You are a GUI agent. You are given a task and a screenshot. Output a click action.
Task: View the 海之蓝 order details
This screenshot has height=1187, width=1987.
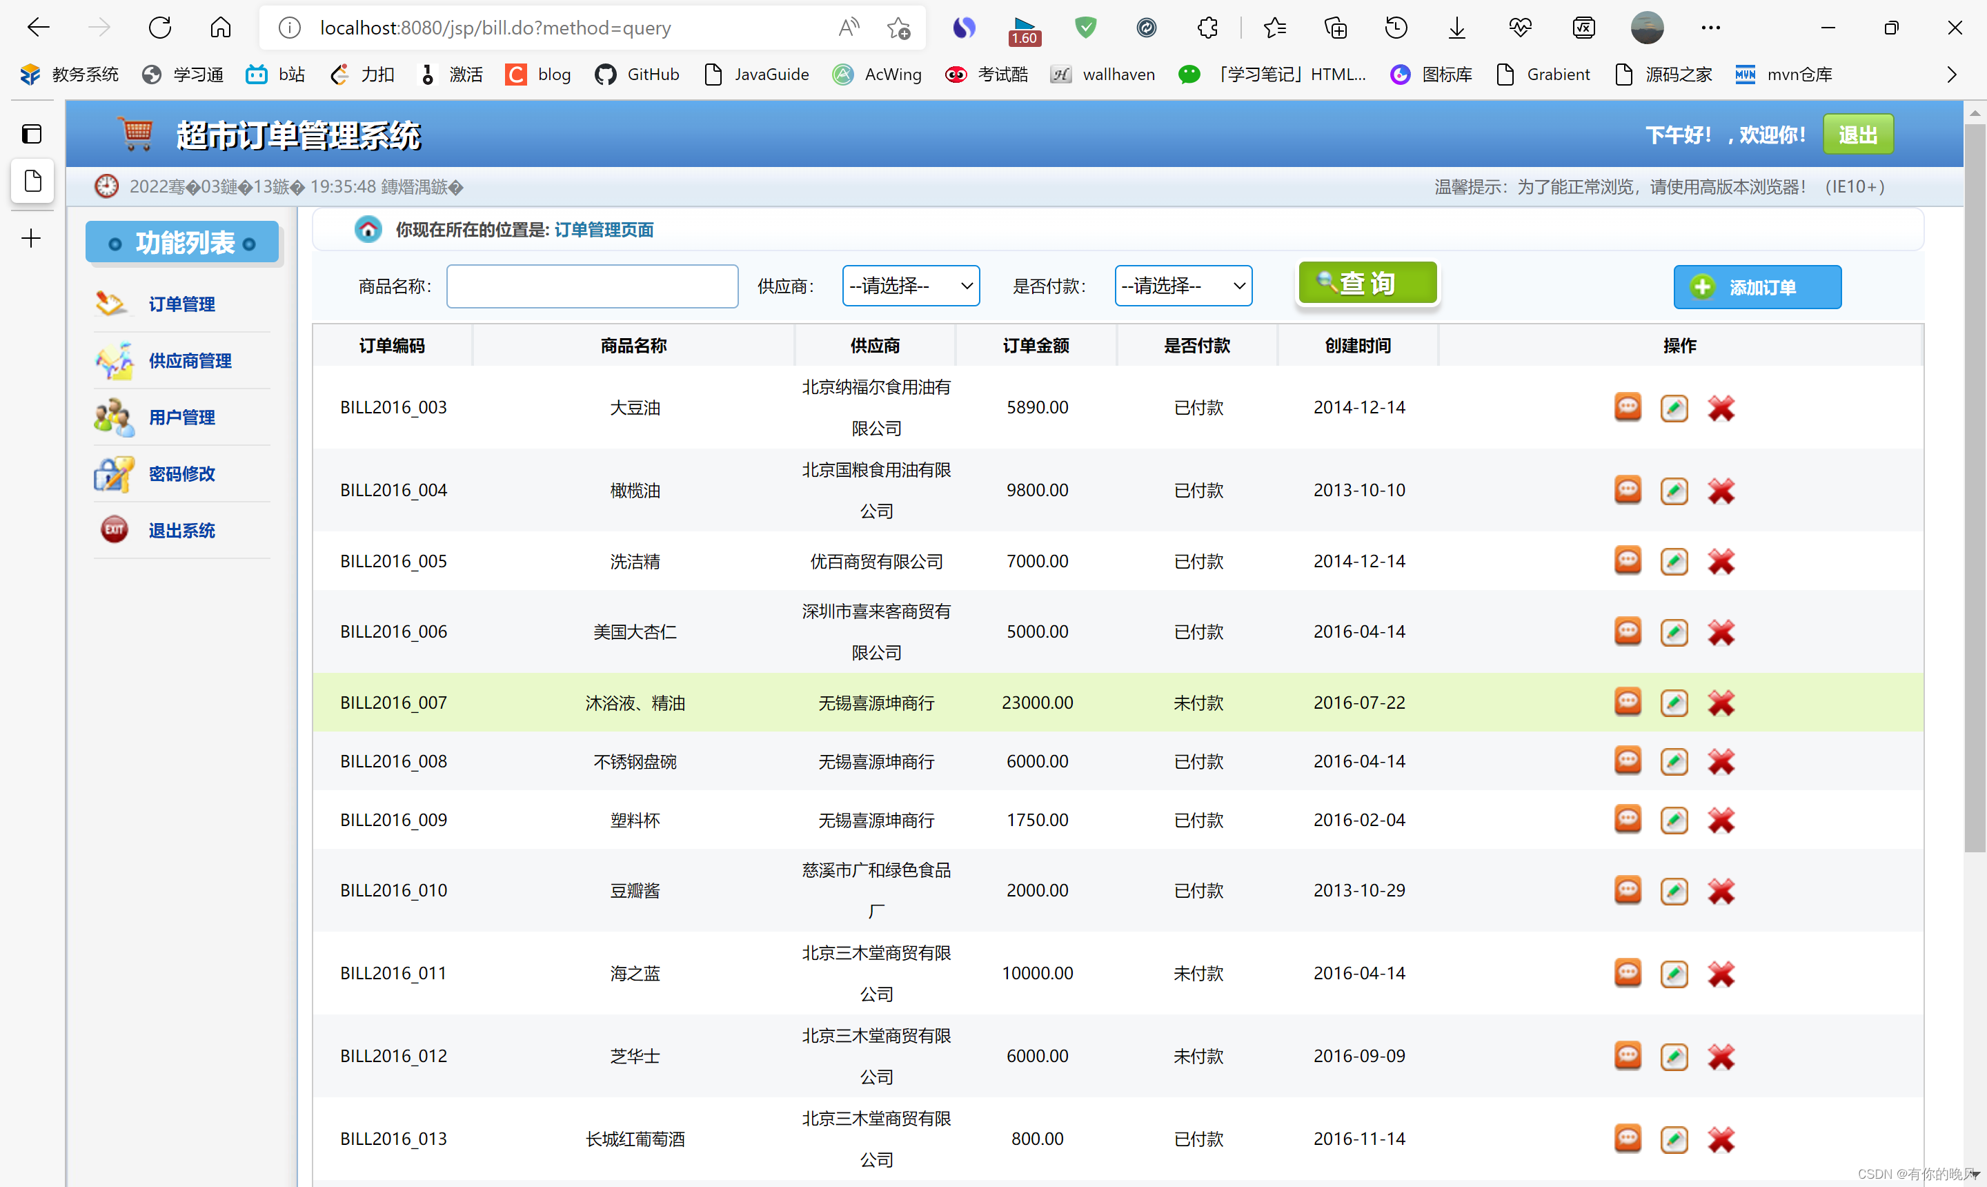1627,972
